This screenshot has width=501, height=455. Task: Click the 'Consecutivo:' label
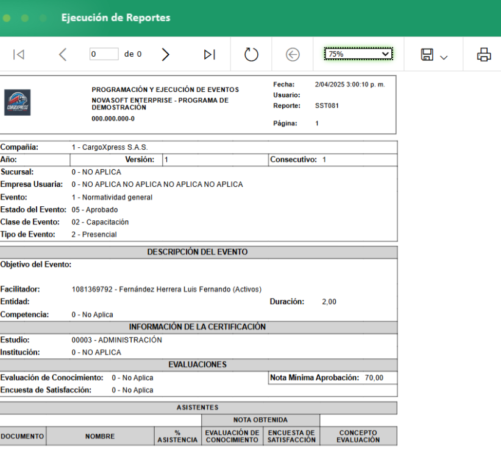click(293, 159)
